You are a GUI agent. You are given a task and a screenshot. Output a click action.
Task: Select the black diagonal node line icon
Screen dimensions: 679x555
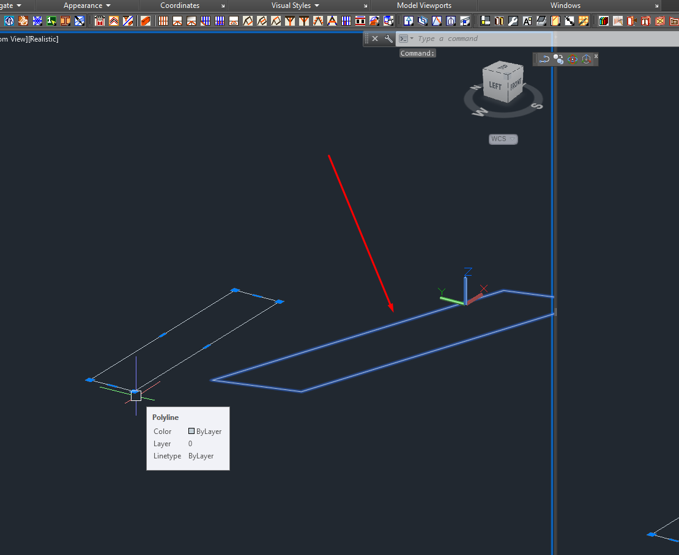point(570,21)
